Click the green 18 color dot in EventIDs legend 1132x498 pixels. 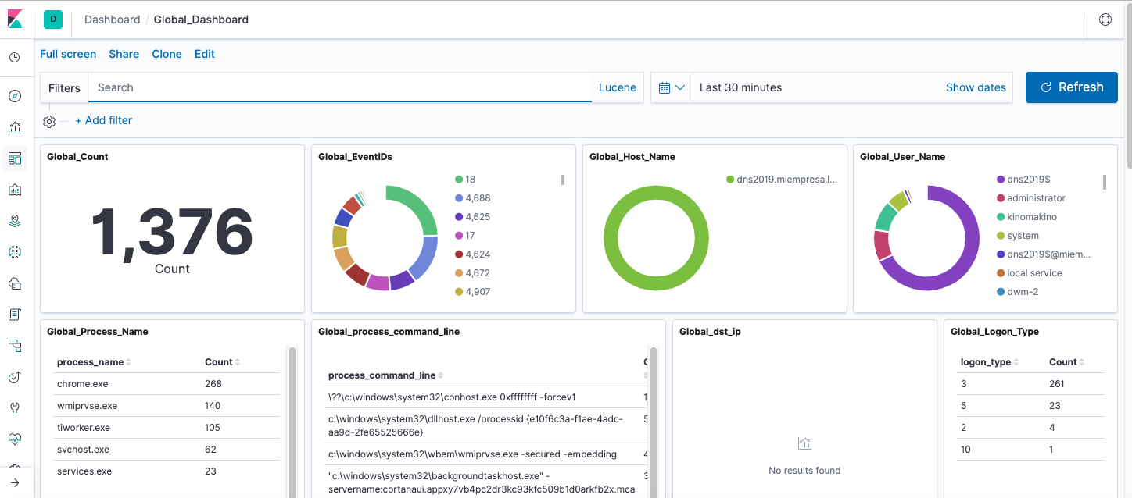point(459,180)
